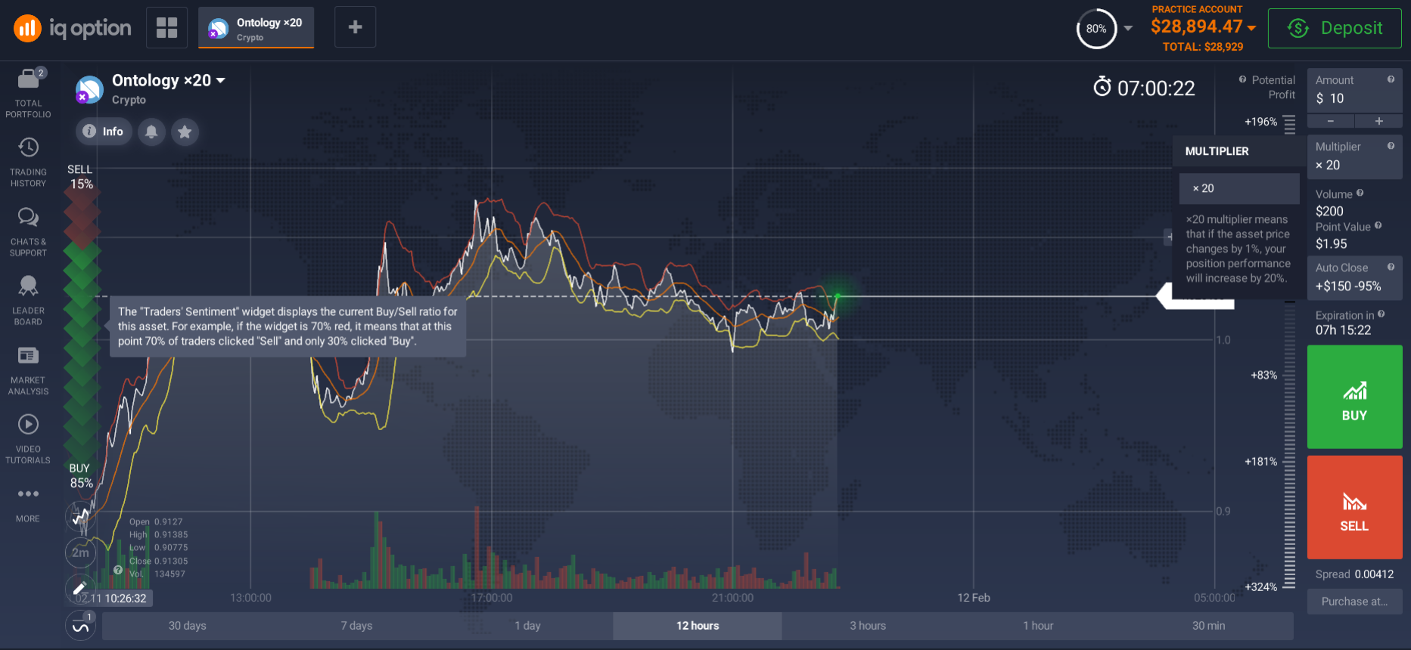Set a price alert with bell icon
The width and height of the screenshot is (1411, 650).
click(x=151, y=132)
